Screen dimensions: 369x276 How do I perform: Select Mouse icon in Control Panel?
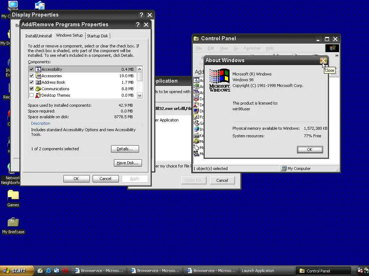(x=196, y=147)
